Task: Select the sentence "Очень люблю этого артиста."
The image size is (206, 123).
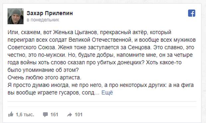Action: pyautogui.click(x=45, y=78)
